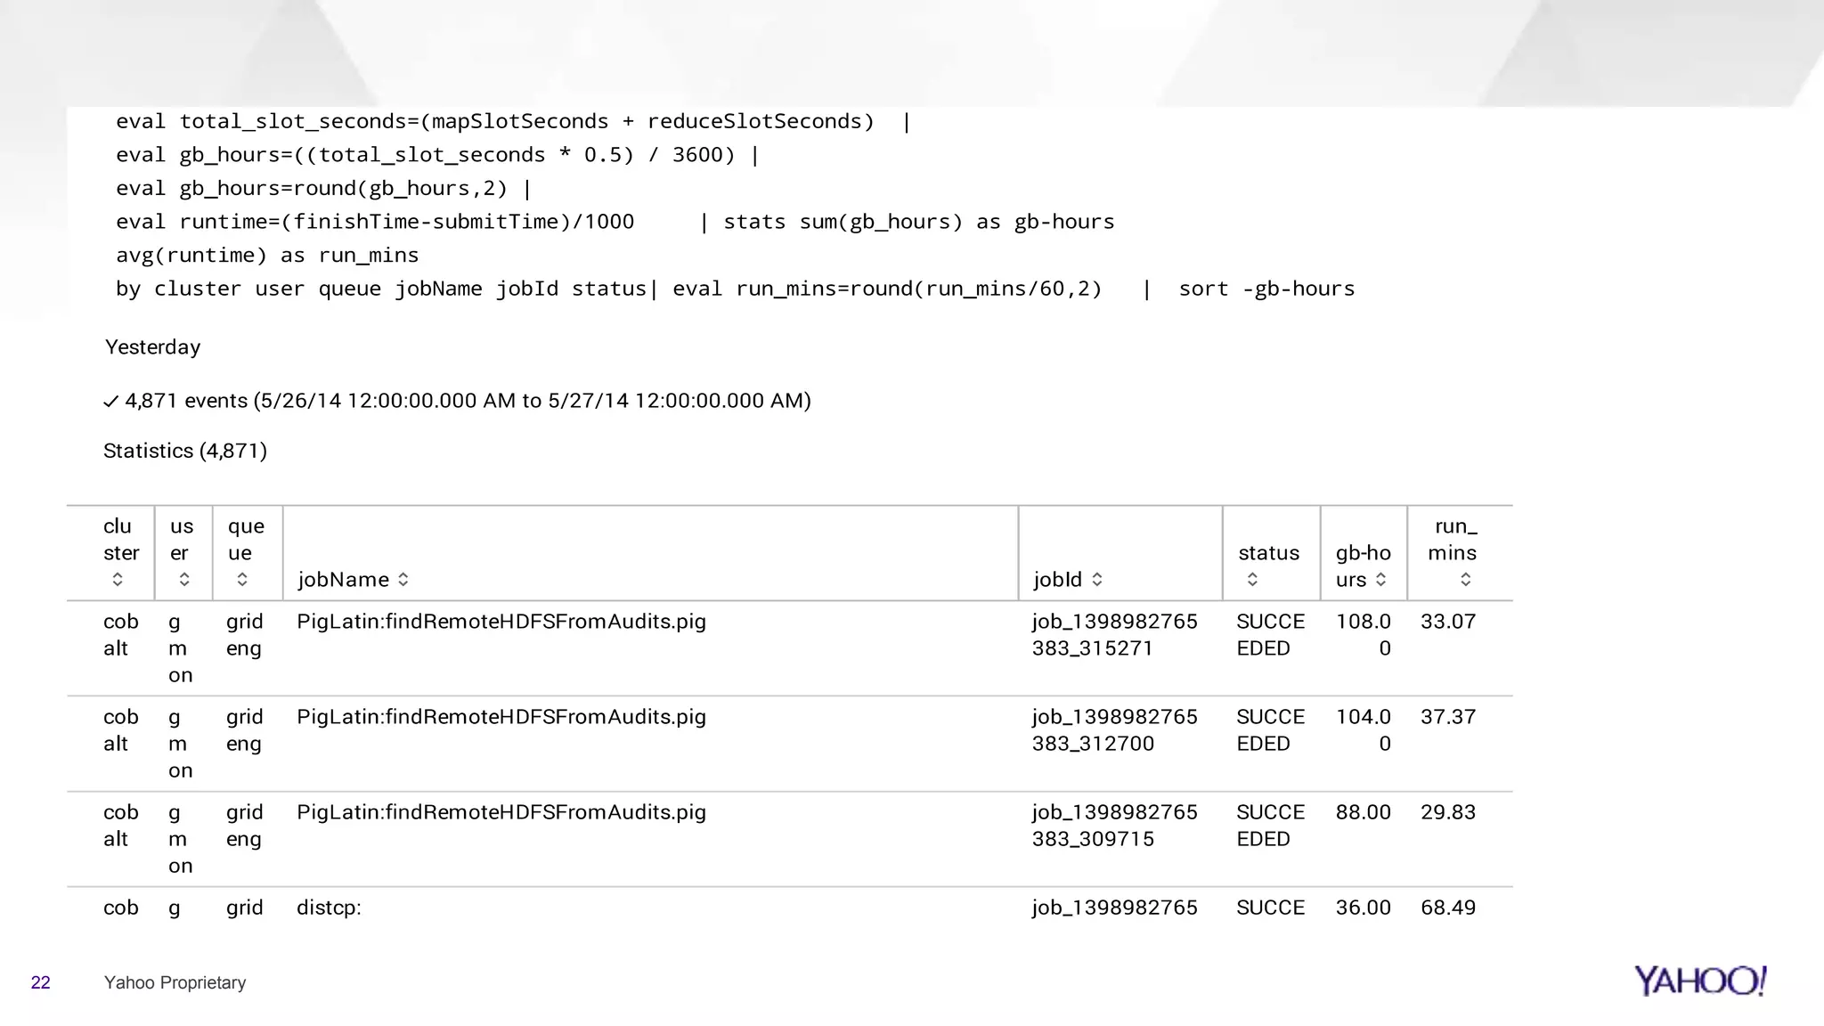Sort table by jobId column
The height and width of the screenshot is (1026, 1824).
pos(1097,580)
